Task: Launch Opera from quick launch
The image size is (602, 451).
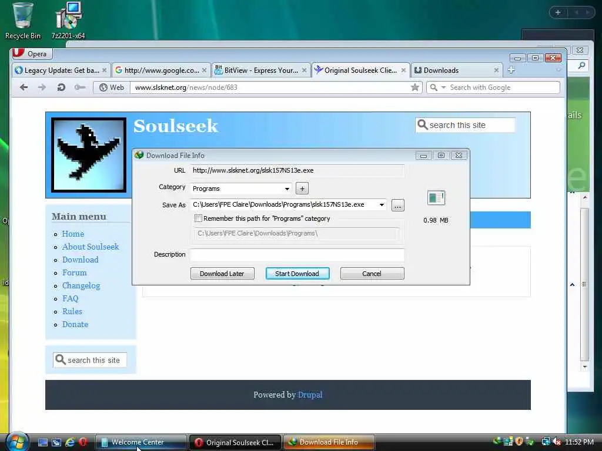Action: tap(82, 442)
